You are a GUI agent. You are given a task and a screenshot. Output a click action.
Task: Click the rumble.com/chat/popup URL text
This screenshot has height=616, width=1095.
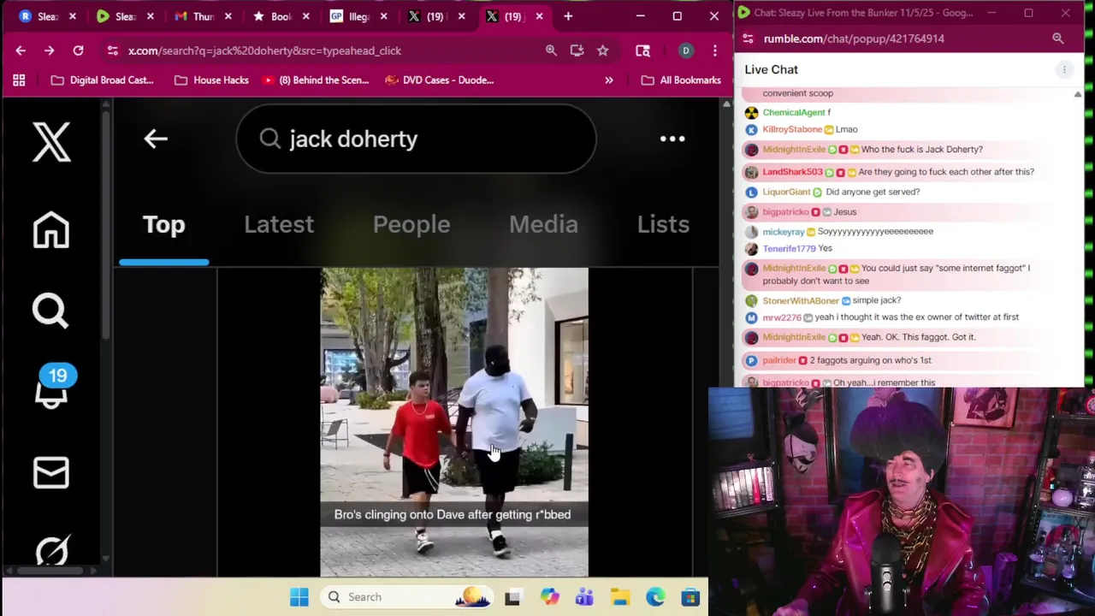(x=854, y=38)
